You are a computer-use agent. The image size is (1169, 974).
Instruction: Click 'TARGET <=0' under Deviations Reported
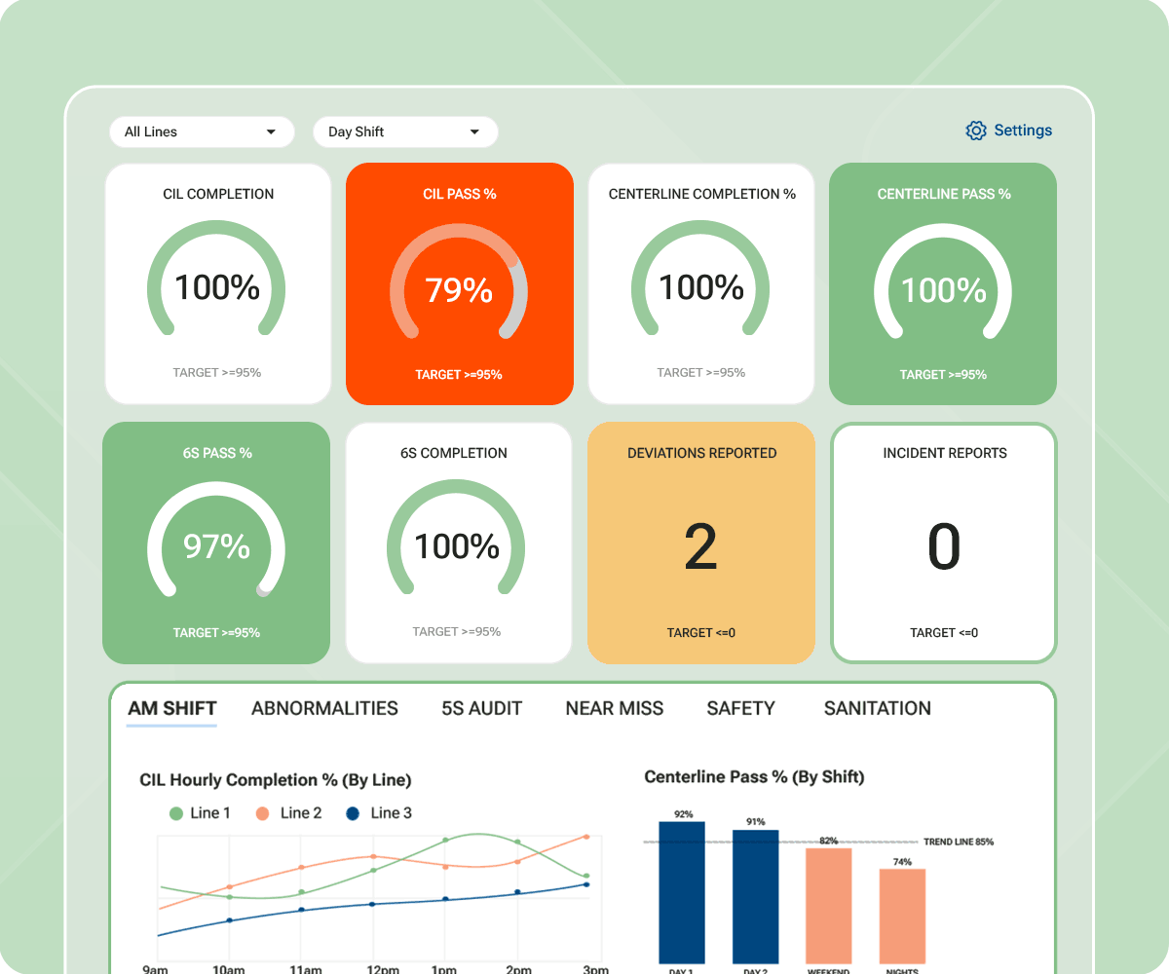click(701, 633)
